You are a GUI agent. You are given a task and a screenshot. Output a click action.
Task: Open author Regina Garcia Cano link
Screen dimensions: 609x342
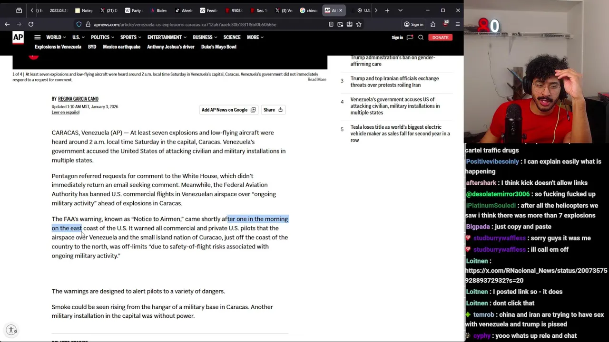[x=78, y=99]
